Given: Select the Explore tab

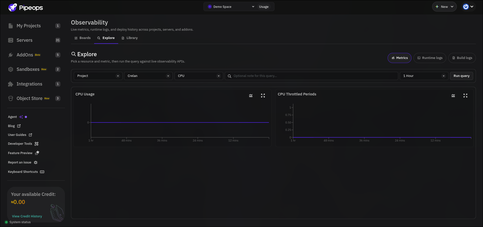Looking at the screenshot, I should point(106,38).
